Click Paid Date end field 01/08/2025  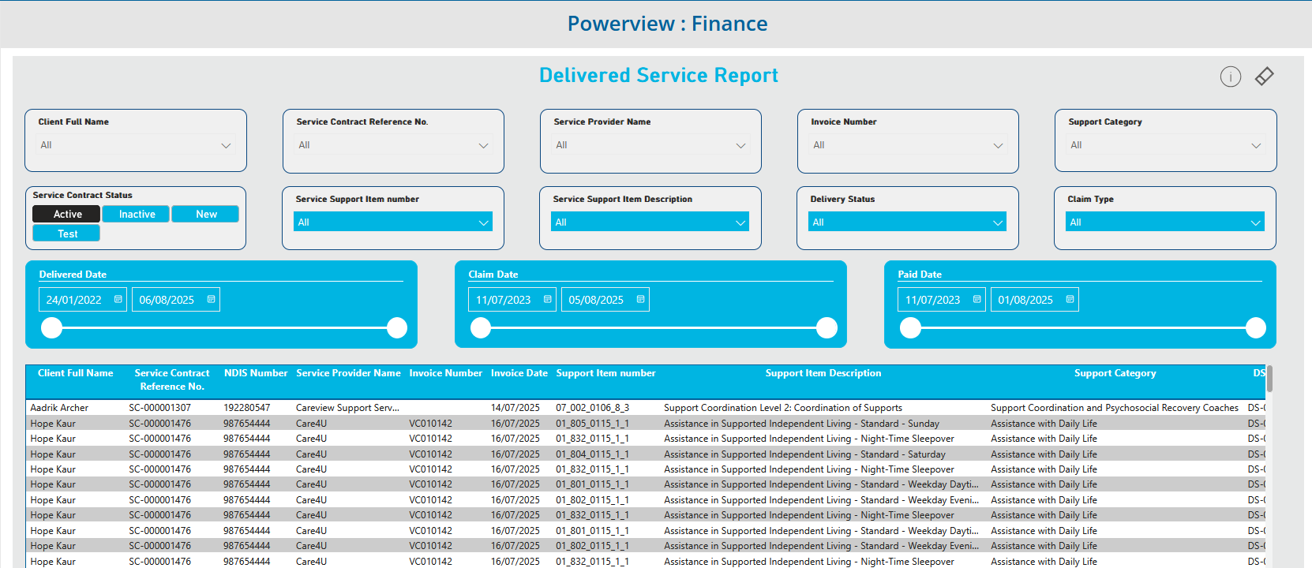pos(1035,300)
